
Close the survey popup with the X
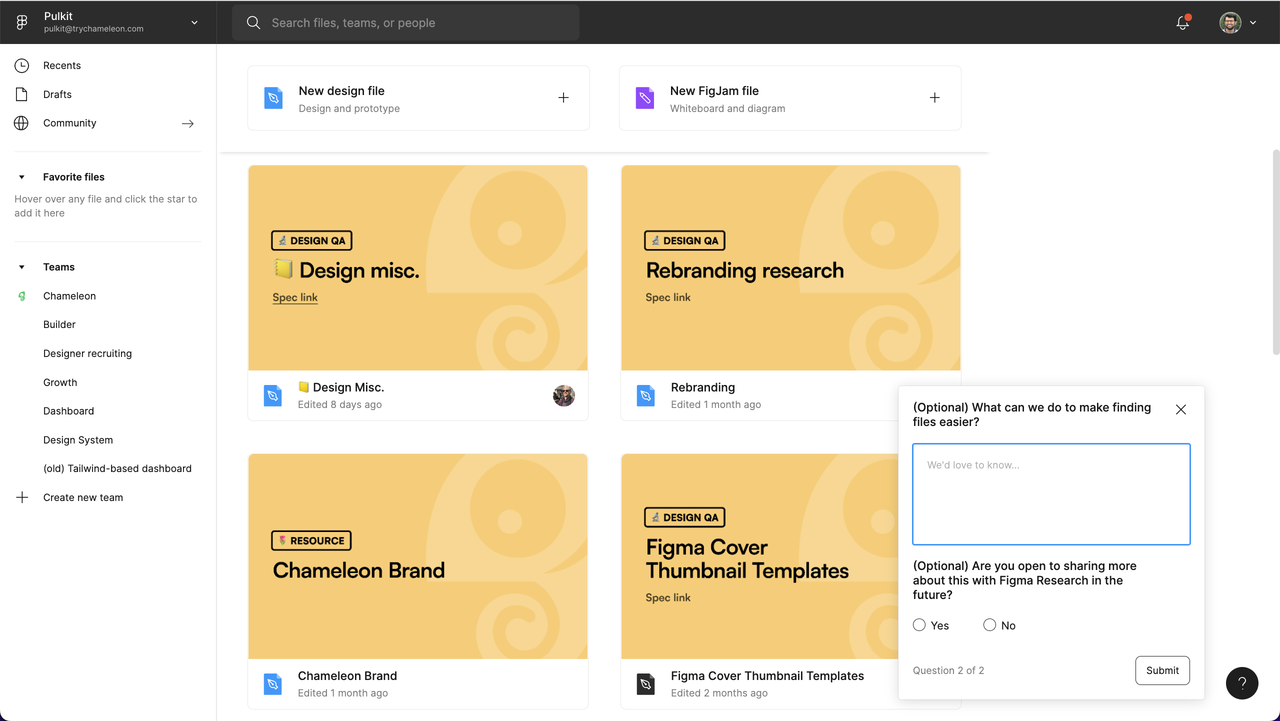[x=1181, y=409]
